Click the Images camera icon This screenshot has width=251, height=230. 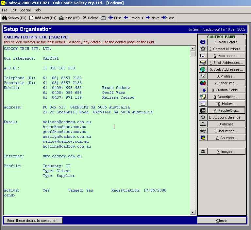203,151
